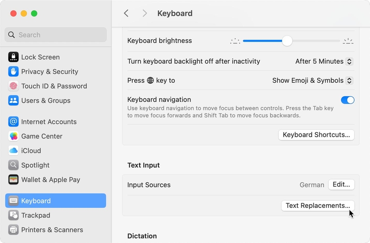The image size is (370, 243).
Task: Select the Privacy & Security hand icon
Action: click(13, 72)
